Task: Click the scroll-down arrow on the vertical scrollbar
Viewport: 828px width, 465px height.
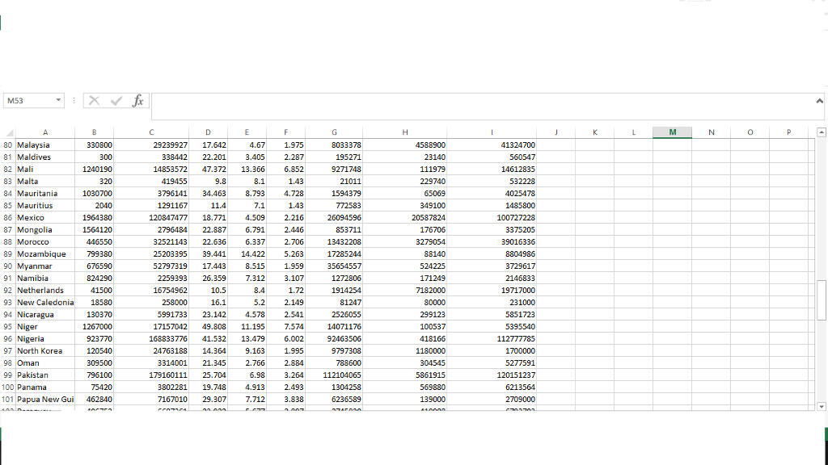Action: click(822, 407)
